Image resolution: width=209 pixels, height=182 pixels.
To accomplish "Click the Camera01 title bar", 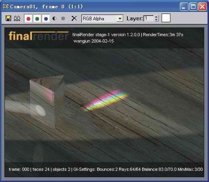I will point(91,6).
